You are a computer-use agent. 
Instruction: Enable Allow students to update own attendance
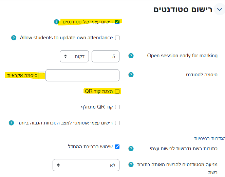point(117,38)
